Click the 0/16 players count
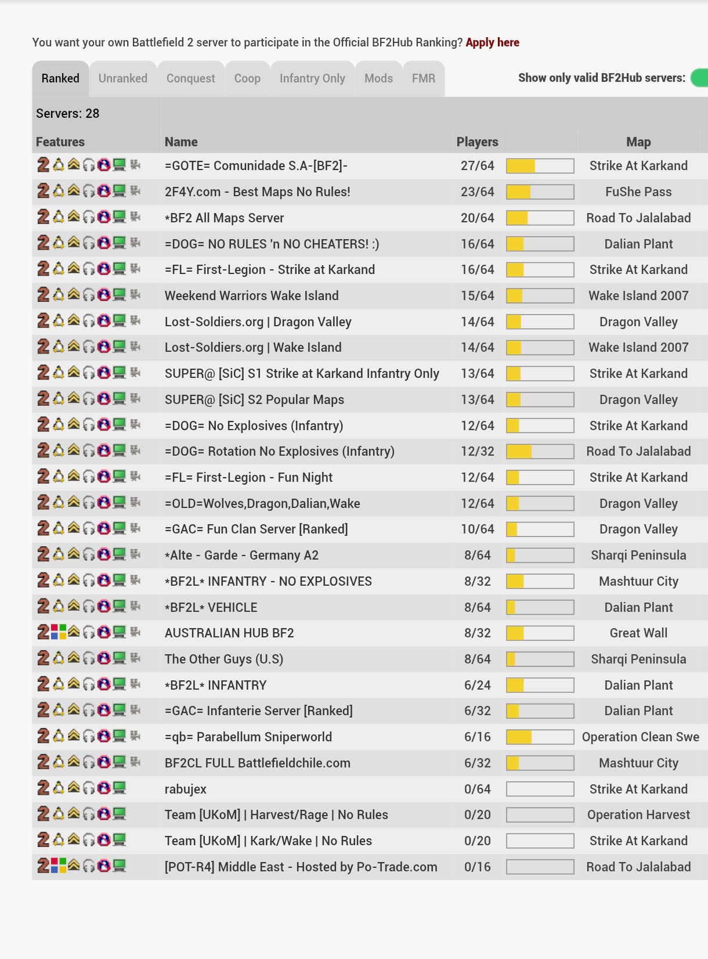The width and height of the screenshot is (708, 959). [478, 867]
